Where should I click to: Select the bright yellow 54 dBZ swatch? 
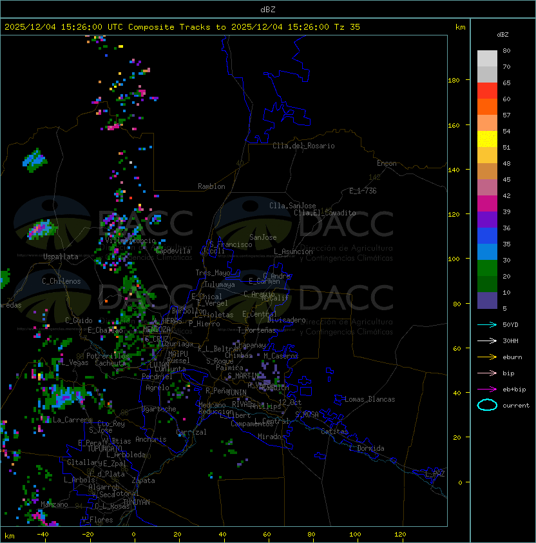(x=487, y=139)
